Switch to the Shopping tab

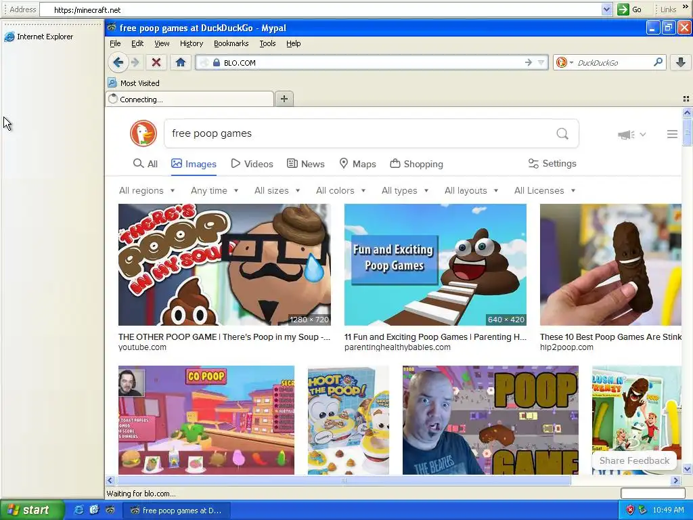pos(416,164)
